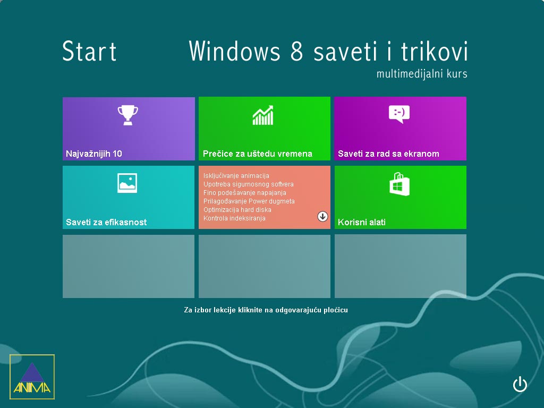Open the Najvažnijih 10 label
This screenshot has height=408, width=544.
[x=94, y=154]
